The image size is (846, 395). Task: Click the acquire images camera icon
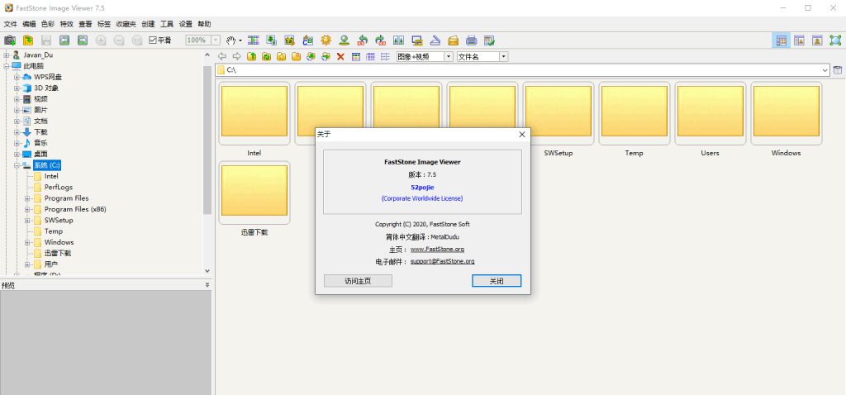coord(9,40)
